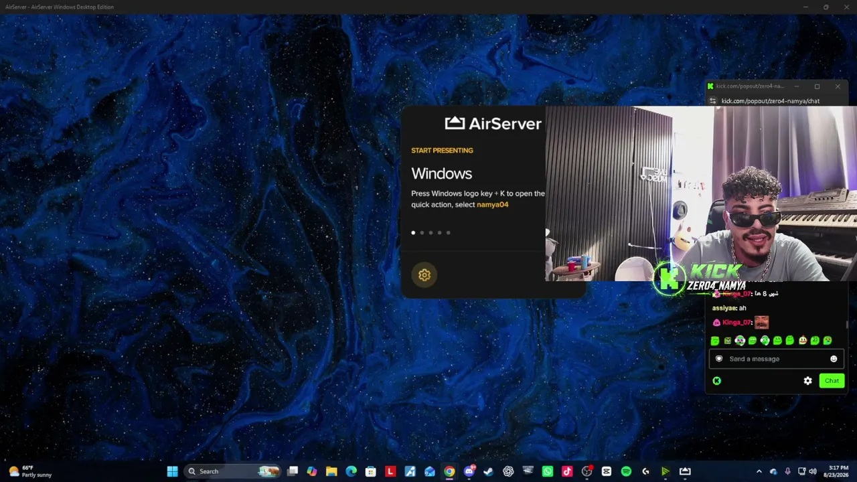This screenshot has height=482, width=857.
Task: Open Logitech G HUB from the taskbar
Action: click(645, 471)
